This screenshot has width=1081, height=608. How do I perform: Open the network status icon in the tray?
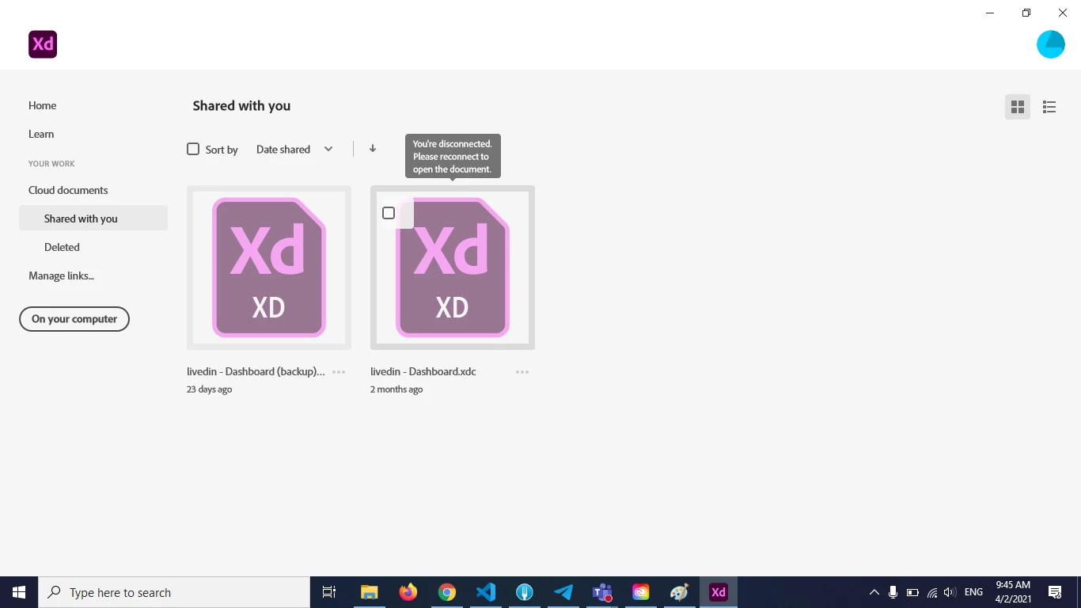(x=932, y=592)
